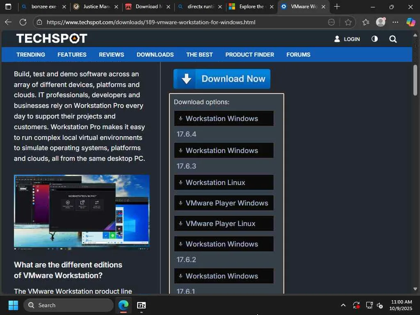Download Workstation Windows 17.6.1
The image size is (420, 315).
(224, 276)
